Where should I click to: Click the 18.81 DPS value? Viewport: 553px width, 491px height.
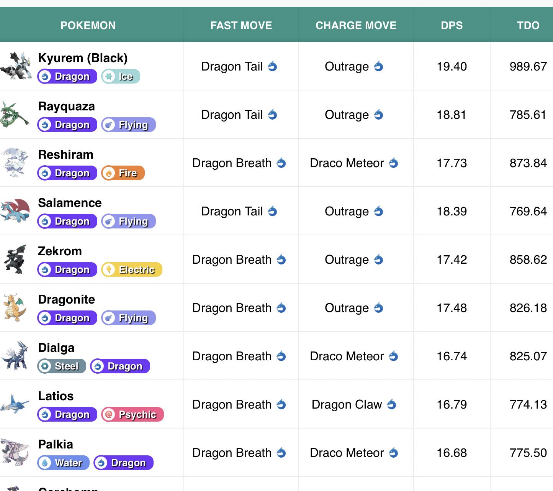pos(452,115)
